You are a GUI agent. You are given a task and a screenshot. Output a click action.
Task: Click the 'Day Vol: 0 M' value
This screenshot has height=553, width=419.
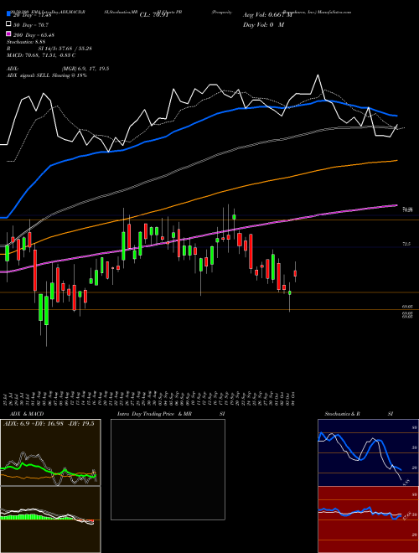tap(263, 24)
